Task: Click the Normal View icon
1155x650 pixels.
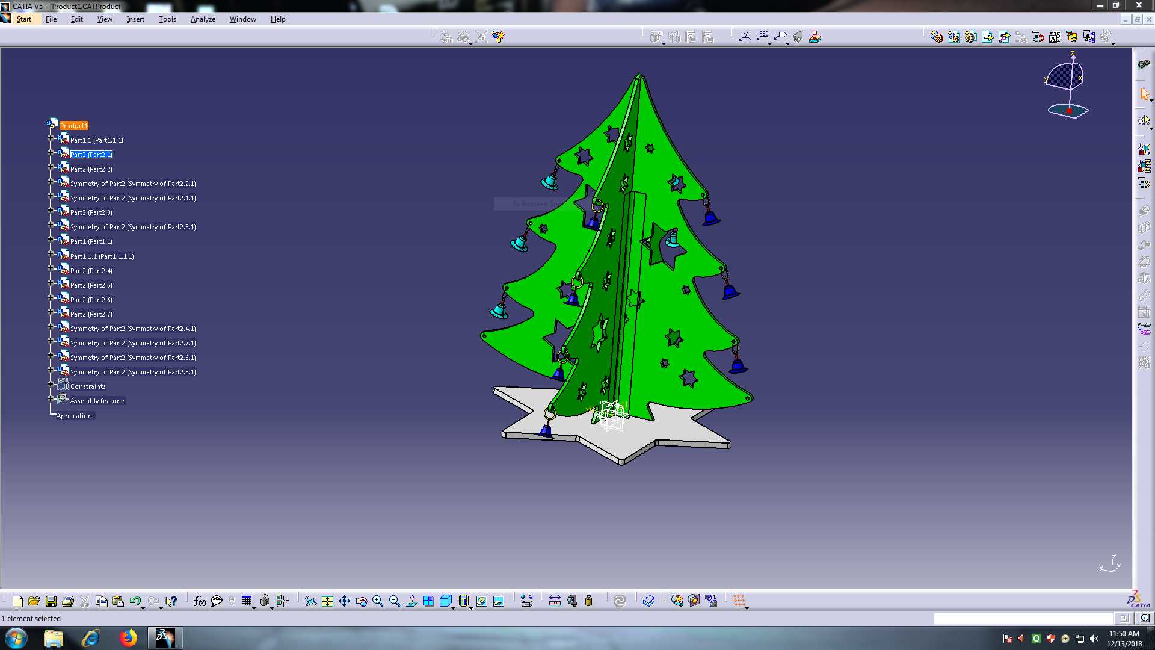Action: [412, 601]
